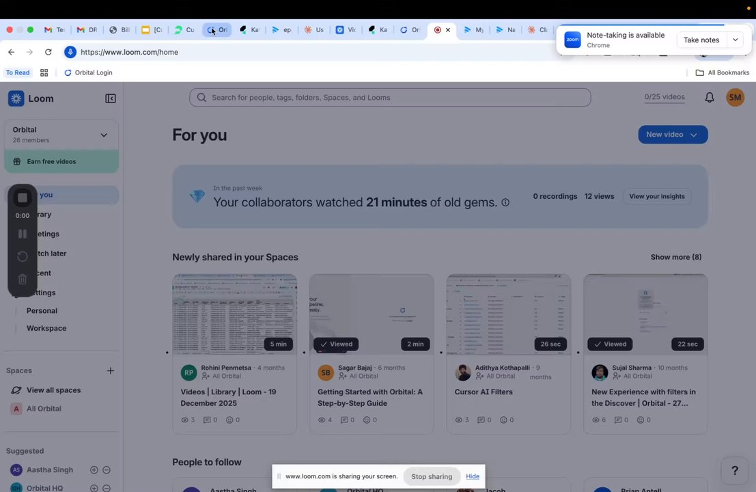Add a new space with plus icon
756x492 pixels.
coord(111,370)
